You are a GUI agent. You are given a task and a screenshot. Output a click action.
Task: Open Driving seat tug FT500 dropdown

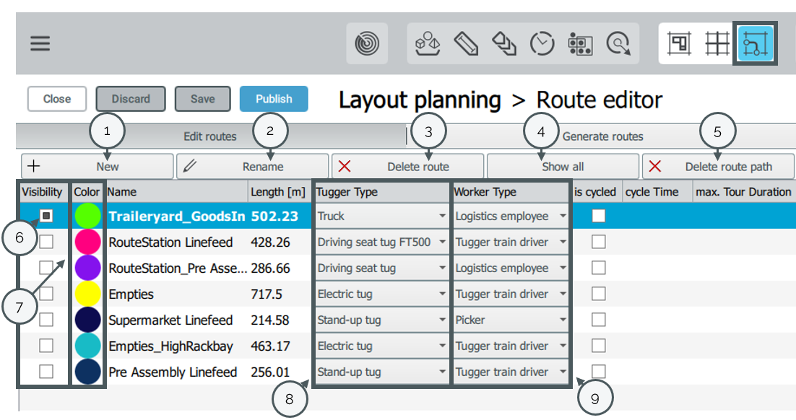click(381, 242)
